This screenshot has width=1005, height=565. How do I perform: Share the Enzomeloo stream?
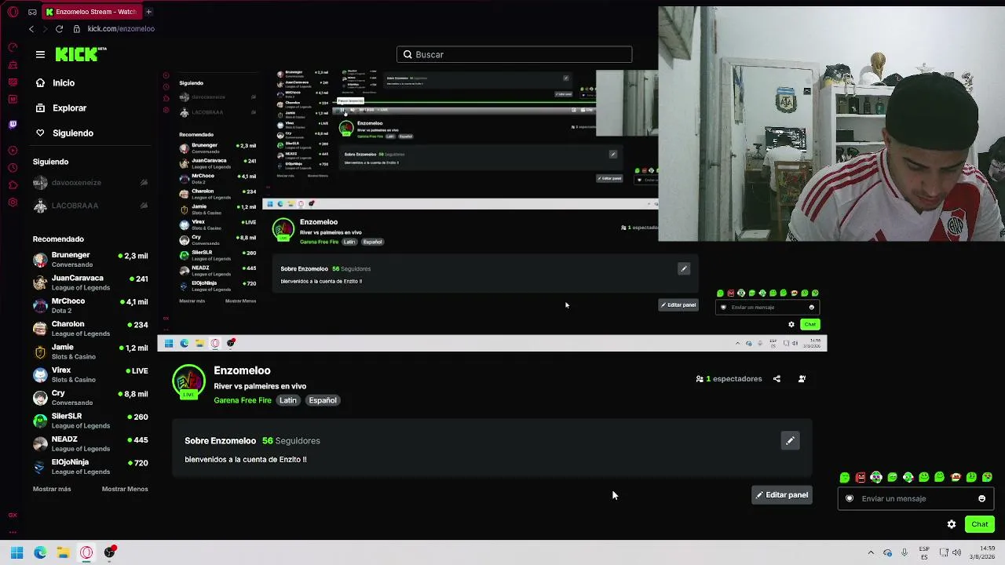pyautogui.click(x=777, y=379)
